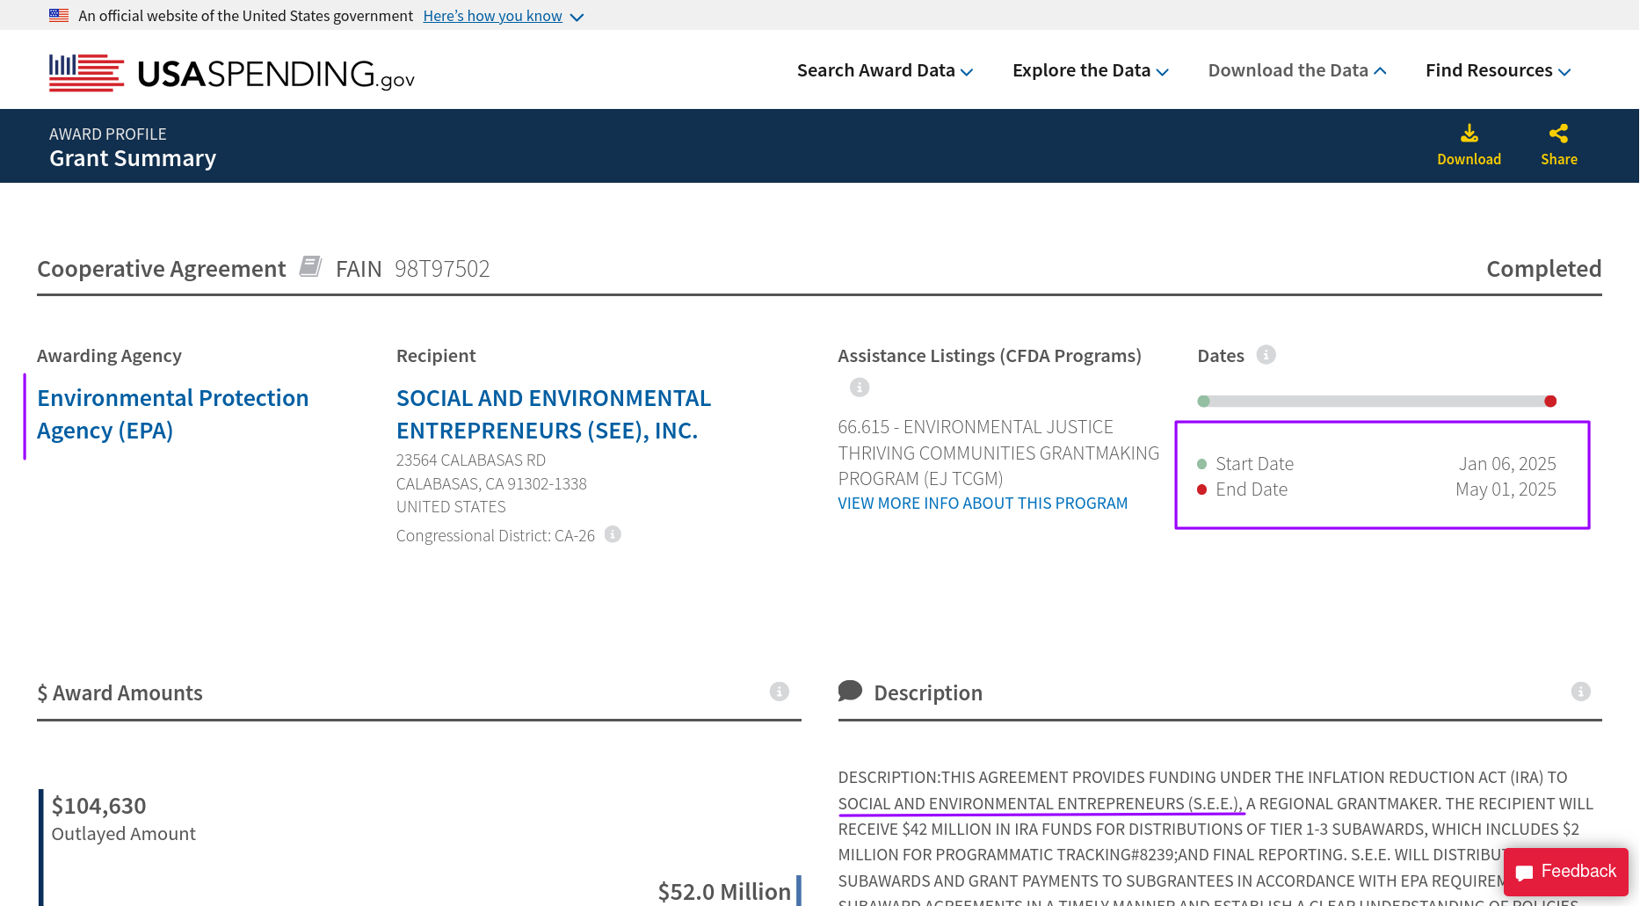Click the USAspending.gov logo

tap(232, 73)
